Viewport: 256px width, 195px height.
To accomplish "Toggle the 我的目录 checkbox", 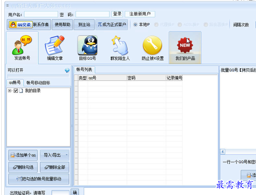I will (16, 91).
